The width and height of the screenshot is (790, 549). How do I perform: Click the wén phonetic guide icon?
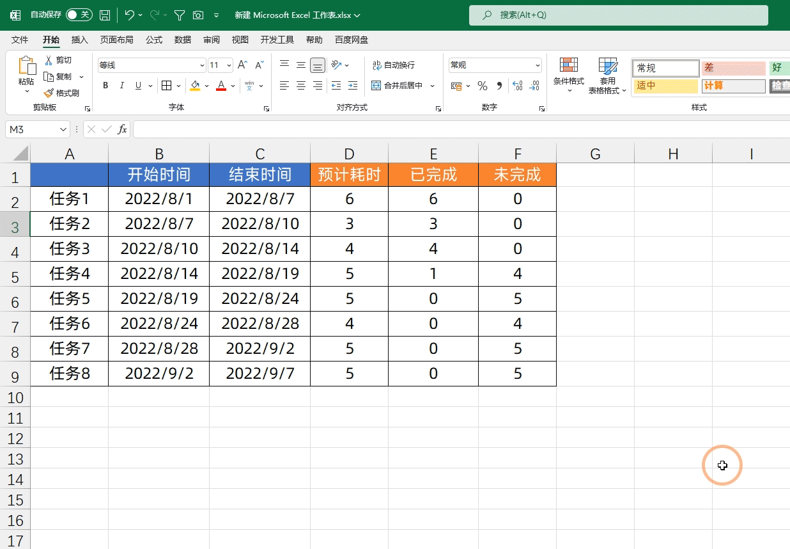coord(249,85)
